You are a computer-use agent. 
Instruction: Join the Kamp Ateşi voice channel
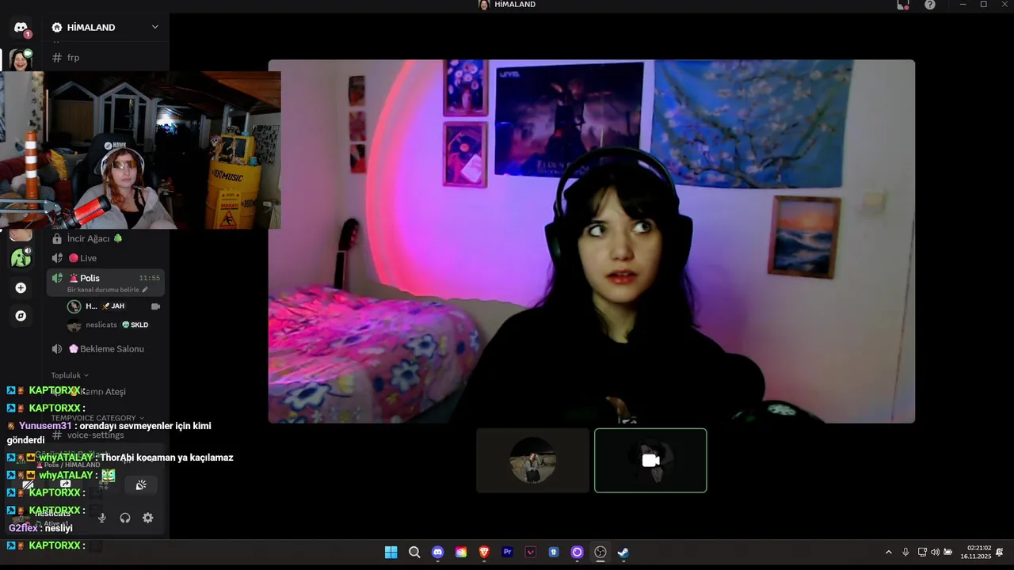(105, 391)
